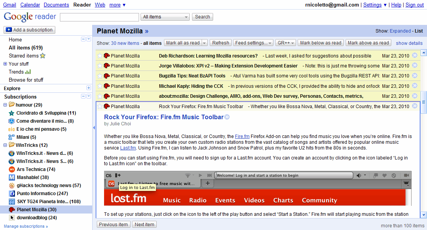
Task: Click arrow icon beside Rock Your Firefox headline
Action: [227, 117]
